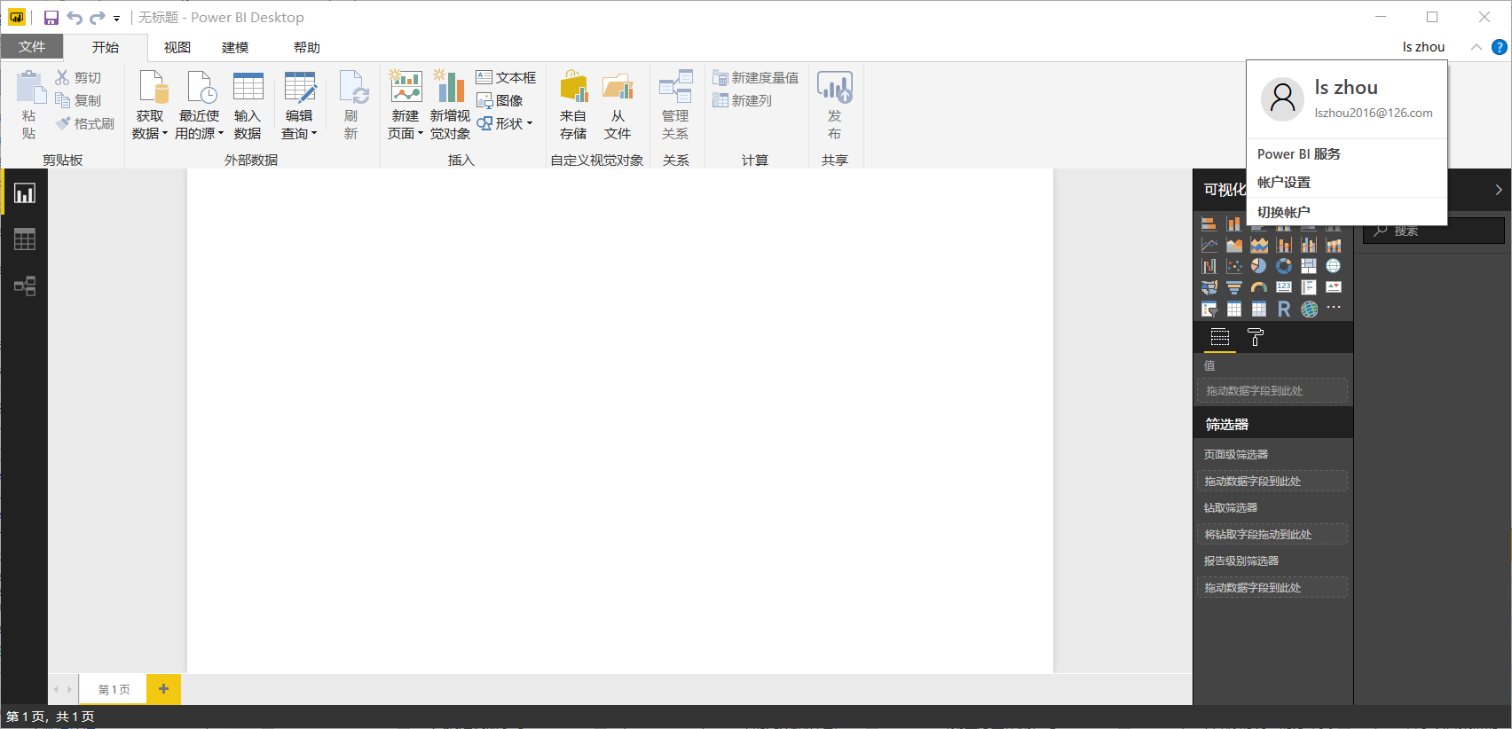This screenshot has height=729, width=1512.
Task: Open Power BI 服务 from account menu
Action: (1299, 153)
